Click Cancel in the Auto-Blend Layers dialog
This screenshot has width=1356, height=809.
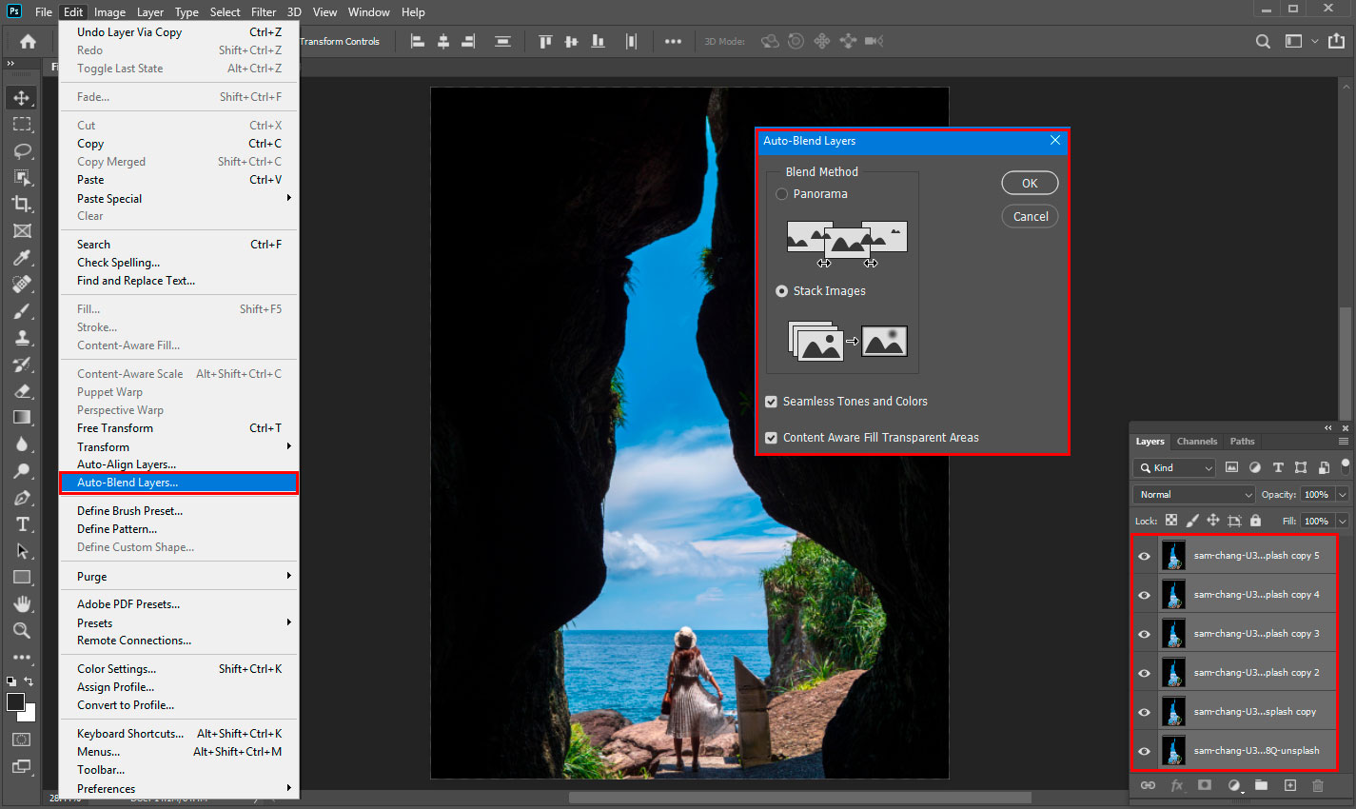click(x=1030, y=217)
